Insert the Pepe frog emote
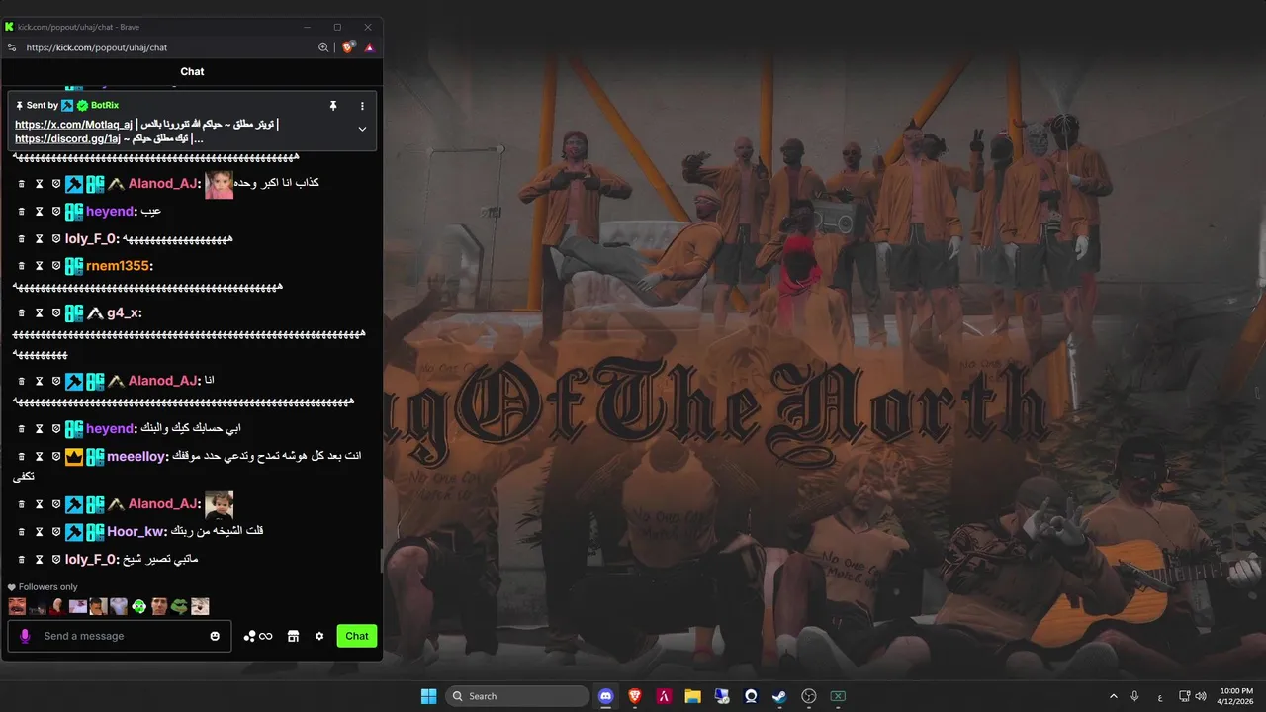Viewport: 1266px width, 712px height. [179, 606]
